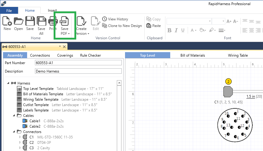Switch to the Home ribbon tab
The width and height of the screenshot is (263, 151).
30,10
